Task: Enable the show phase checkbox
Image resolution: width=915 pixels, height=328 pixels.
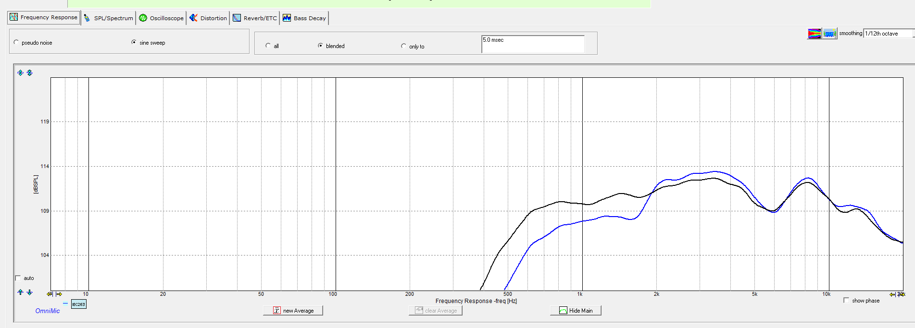Action: [x=846, y=300]
